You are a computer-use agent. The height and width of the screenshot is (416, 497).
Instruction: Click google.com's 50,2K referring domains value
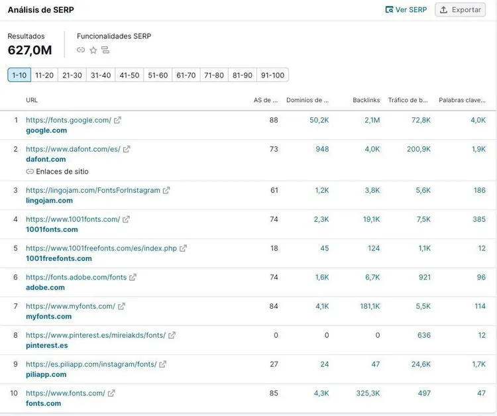[x=319, y=120]
